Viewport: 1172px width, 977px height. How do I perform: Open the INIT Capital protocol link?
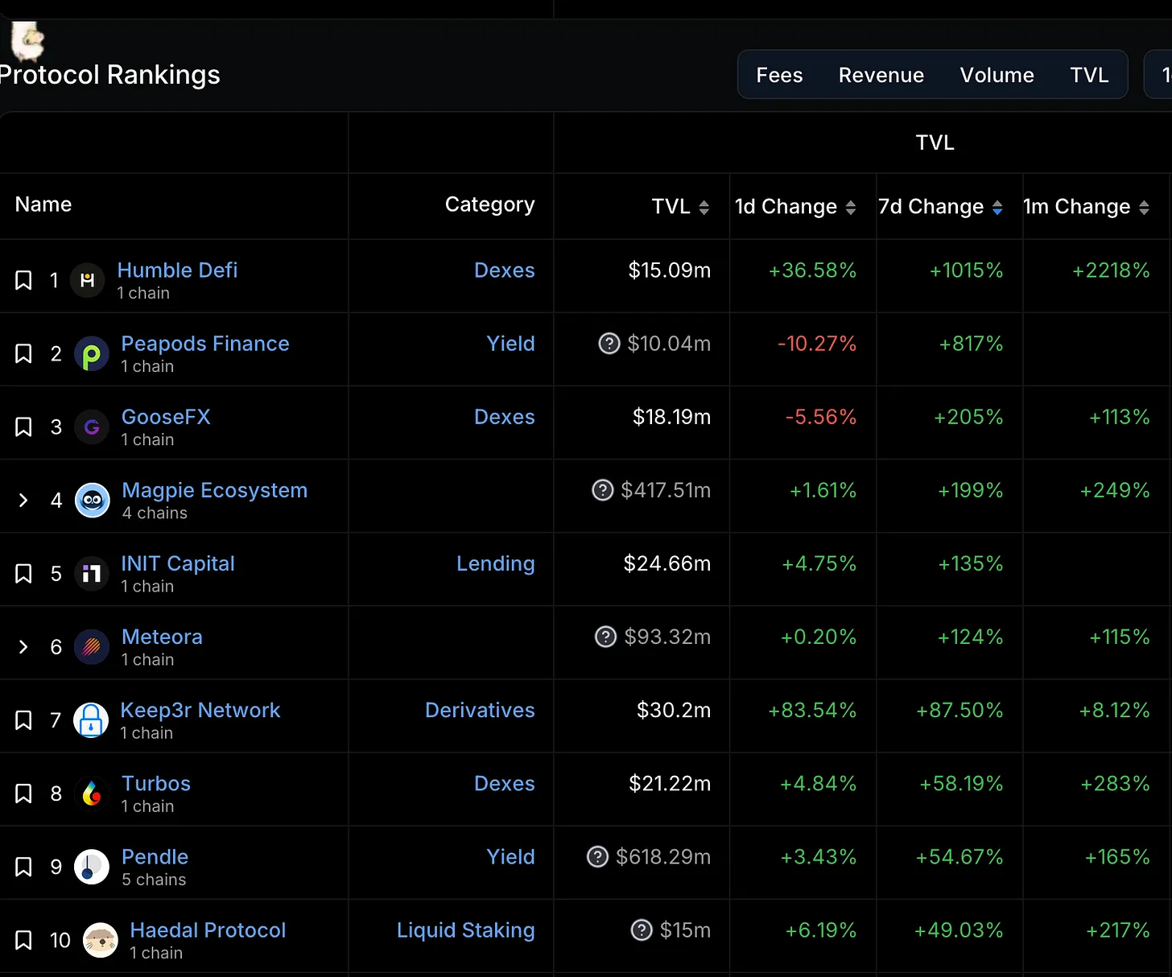click(x=178, y=563)
